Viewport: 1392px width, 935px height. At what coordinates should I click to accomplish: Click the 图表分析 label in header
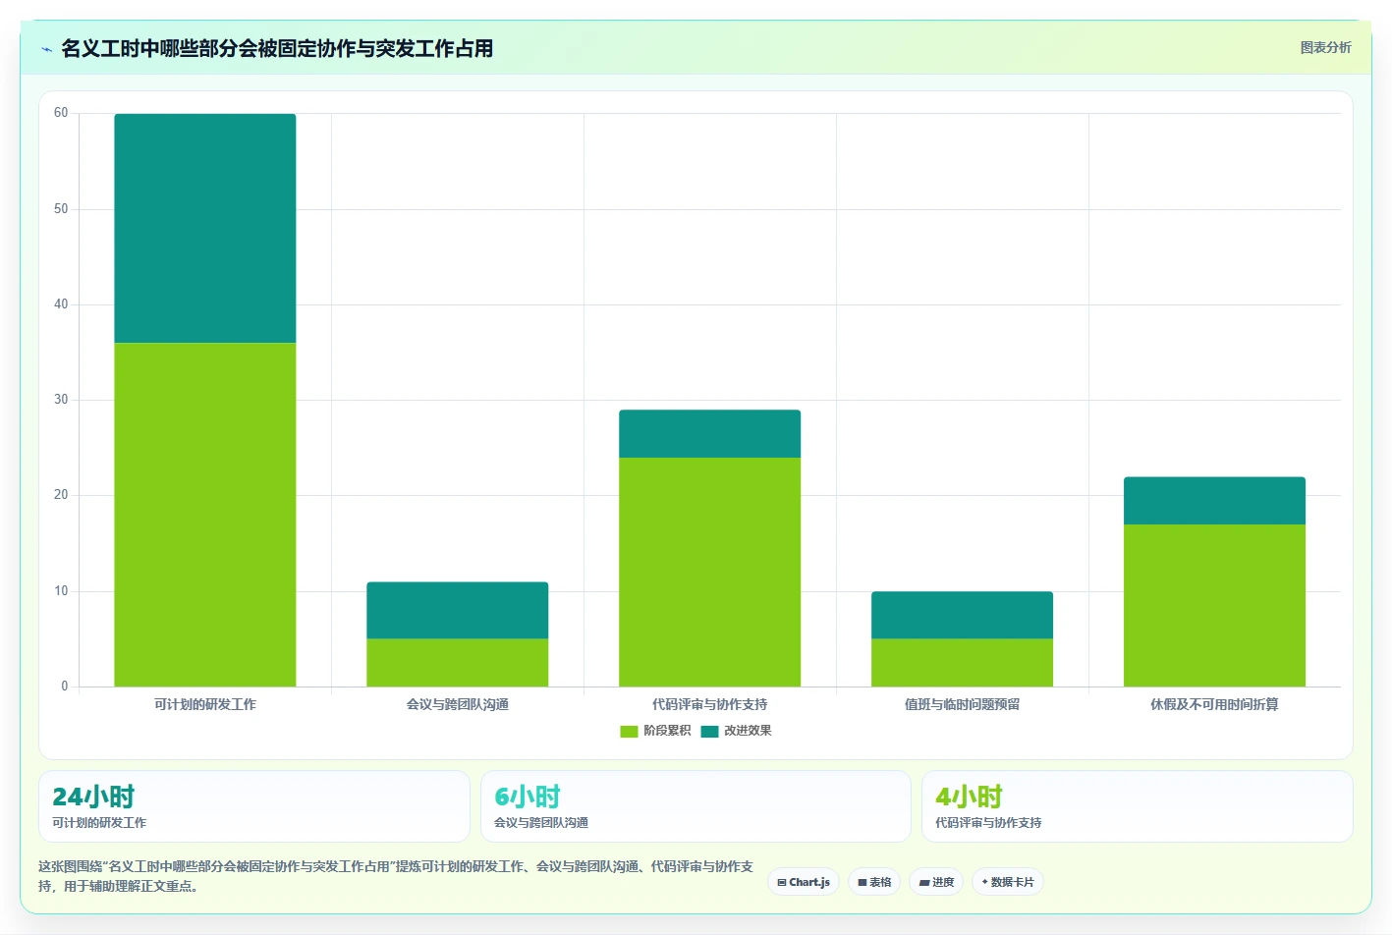pos(1325,47)
